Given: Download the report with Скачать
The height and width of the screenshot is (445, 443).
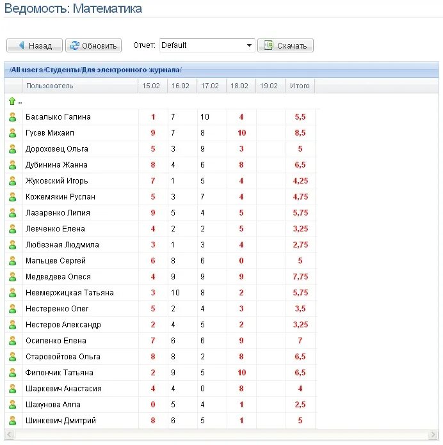Looking at the screenshot, I should [286, 45].
